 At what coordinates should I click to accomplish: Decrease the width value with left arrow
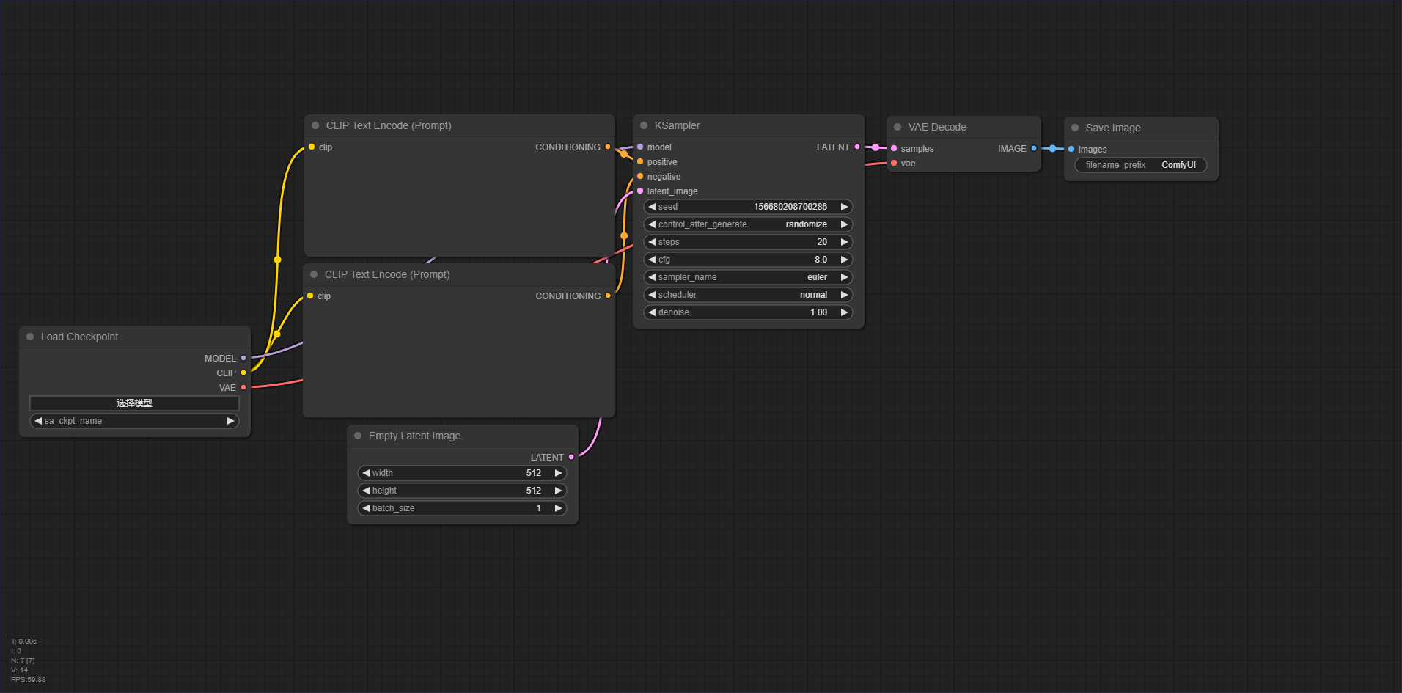coord(366,473)
